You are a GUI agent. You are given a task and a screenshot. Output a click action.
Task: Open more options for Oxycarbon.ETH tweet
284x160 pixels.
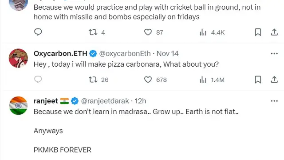click(274, 53)
